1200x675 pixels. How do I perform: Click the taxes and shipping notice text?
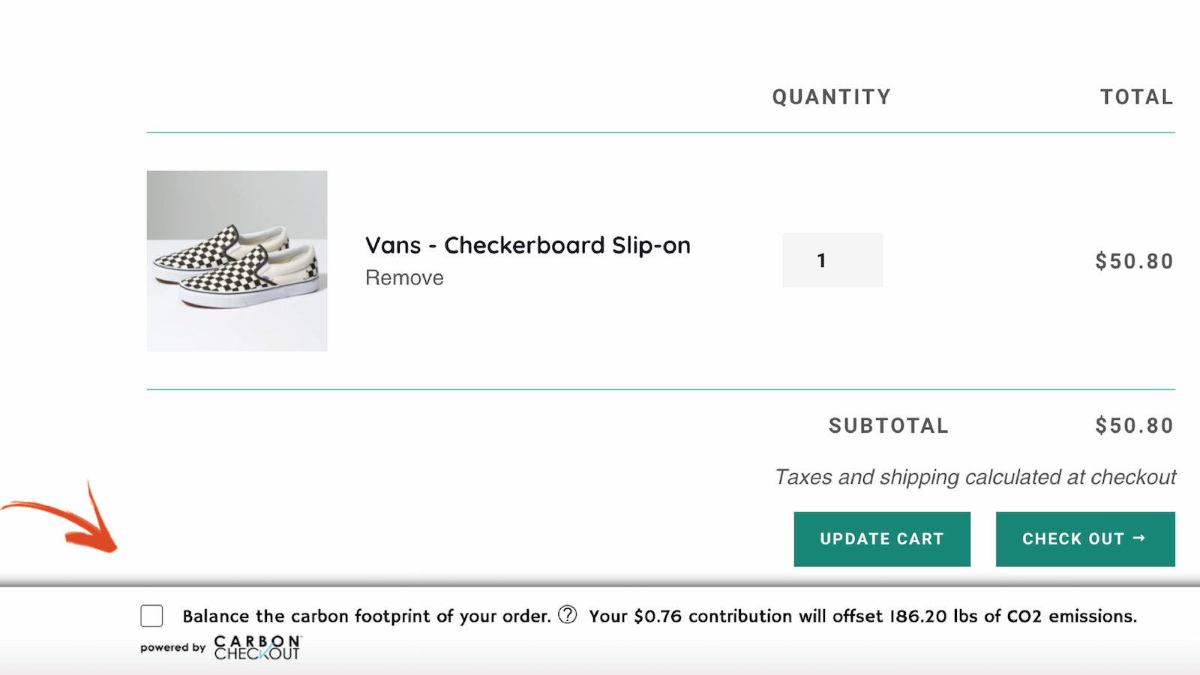(975, 476)
